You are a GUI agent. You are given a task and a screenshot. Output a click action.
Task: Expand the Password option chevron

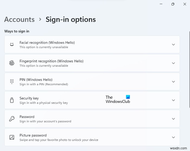tap(173, 119)
